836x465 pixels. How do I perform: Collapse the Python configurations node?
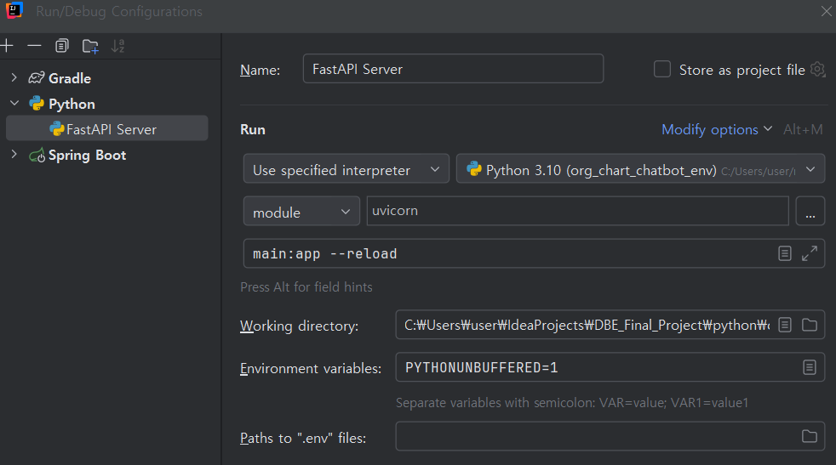tap(14, 104)
